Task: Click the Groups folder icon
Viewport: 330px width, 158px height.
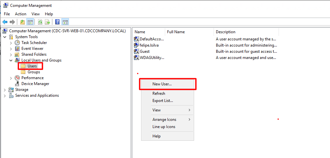Action: pos(23,72)
